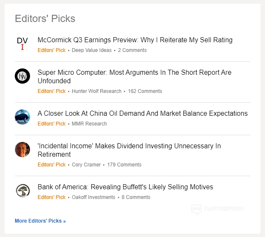The width and height of the screenshot is (265, 237).
Task: View the 2 Comments on McCormick article
Action: tap(132, 50)
